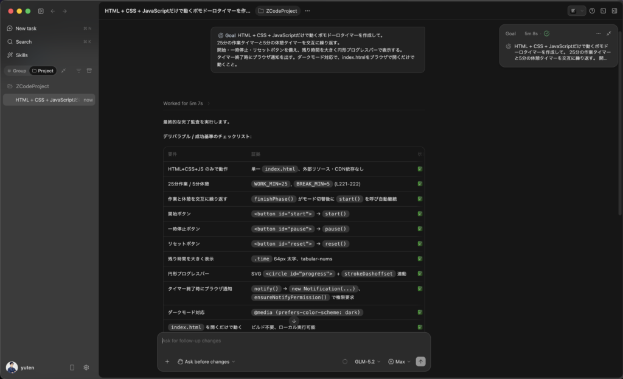The width and height of the screenshot is (623, 379).
Task: Click the Goal card description text
Action: [562, 52]
